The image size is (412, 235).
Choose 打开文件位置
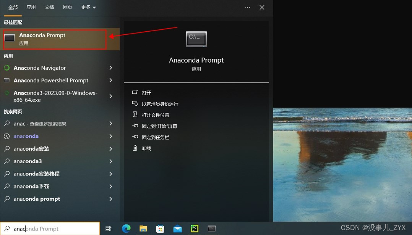pos(156,115)
